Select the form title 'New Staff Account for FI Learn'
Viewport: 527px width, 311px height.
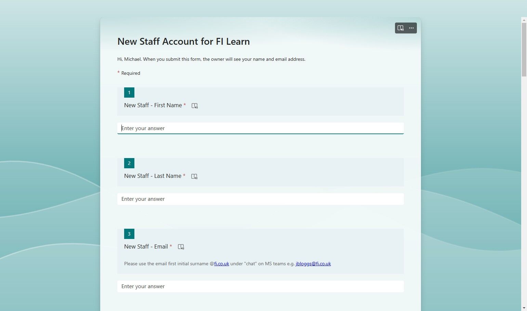pos(184,42)
